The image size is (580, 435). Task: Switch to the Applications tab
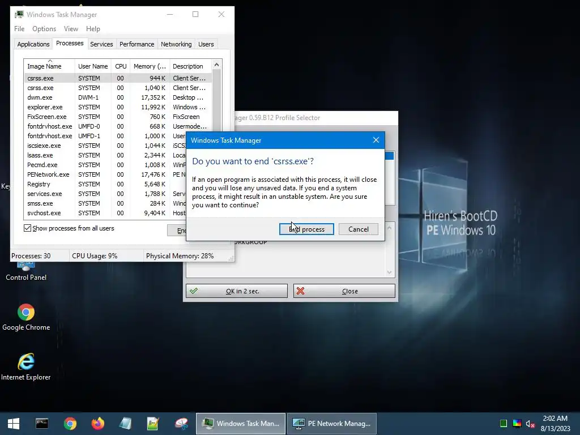(x=33, y=44)
